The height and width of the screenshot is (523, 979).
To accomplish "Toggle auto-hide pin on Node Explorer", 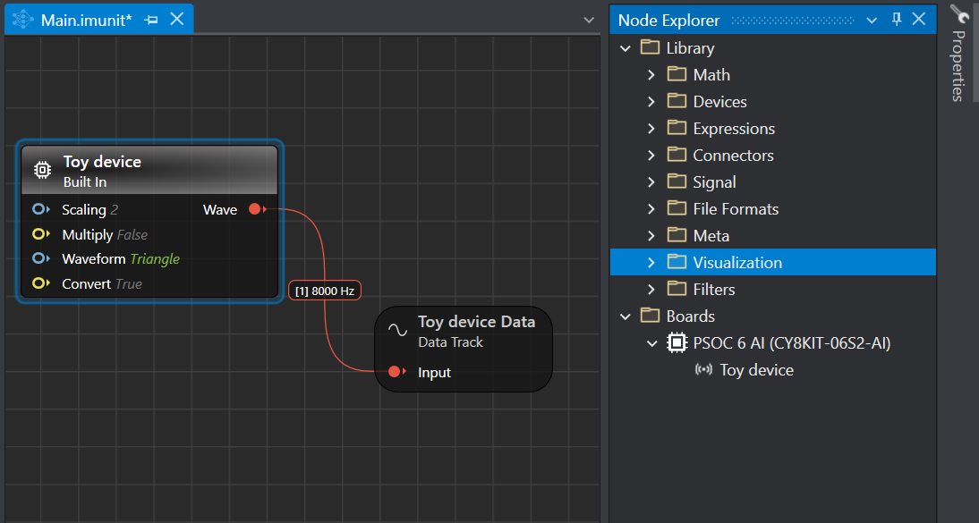I will tap(897, 20).
